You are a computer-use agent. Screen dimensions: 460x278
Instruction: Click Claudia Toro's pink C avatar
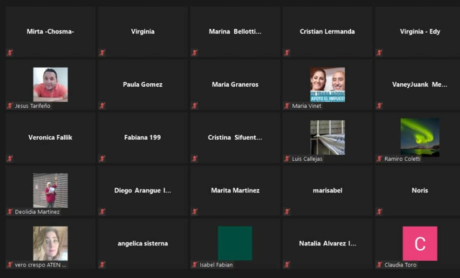click(420, 243)
